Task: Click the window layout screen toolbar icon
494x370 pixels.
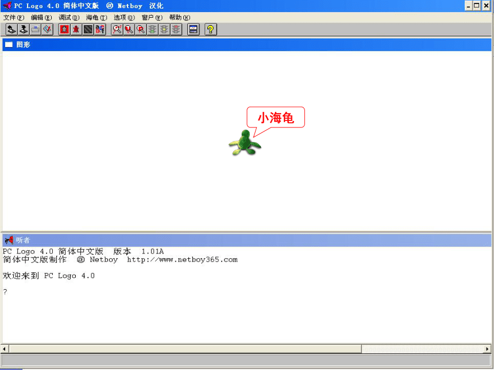Action: (193, 30)
